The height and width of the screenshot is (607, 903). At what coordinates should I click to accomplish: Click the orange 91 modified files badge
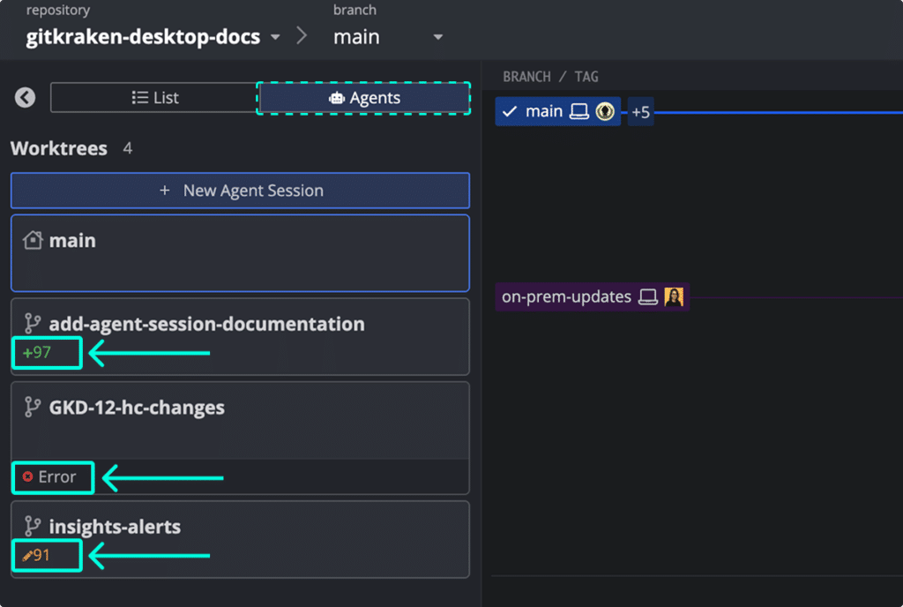tap(38, 556)
